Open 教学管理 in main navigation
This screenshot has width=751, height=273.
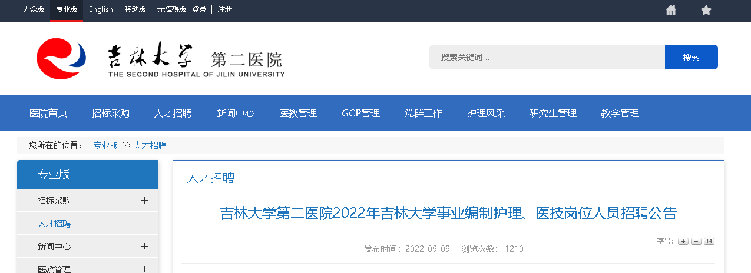coord(620,113)
